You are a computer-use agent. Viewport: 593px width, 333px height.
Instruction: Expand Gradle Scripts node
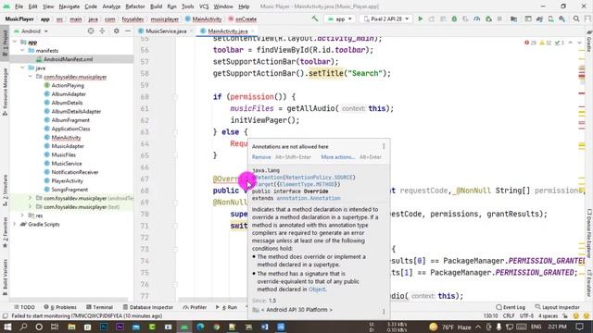coord(15,224)
